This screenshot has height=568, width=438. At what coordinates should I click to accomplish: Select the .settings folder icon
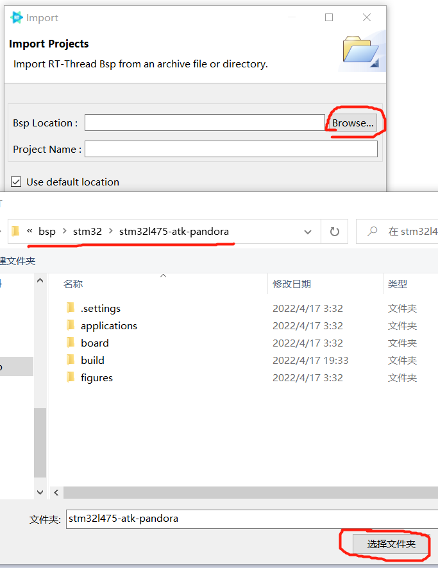[x=71, y=307]
